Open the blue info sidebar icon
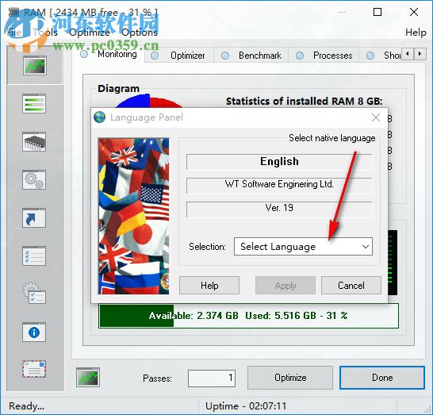Screen dimensions: 433x415 pos(34,332)
